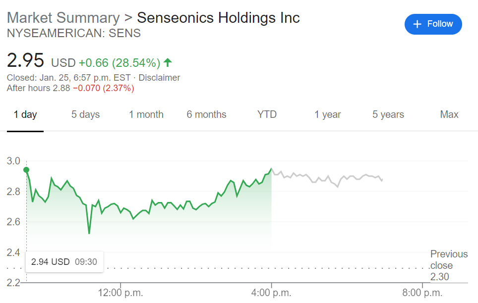Select the YTD tab

[x=267, y=115]
